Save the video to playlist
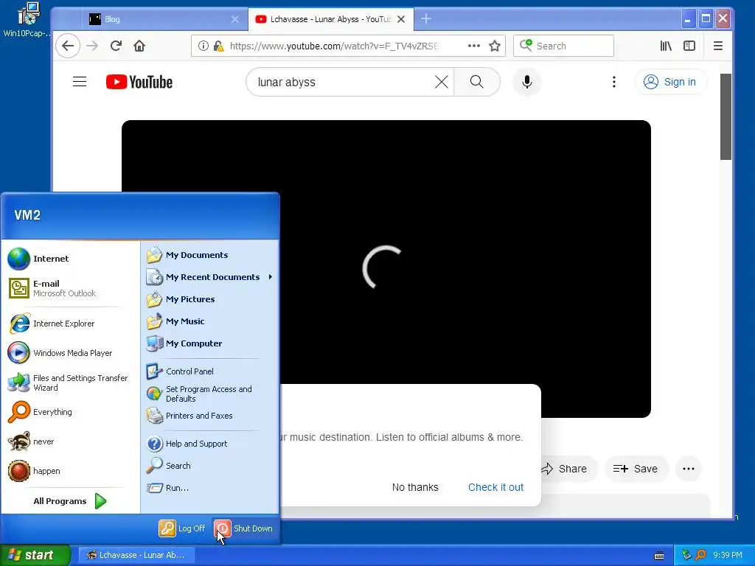755x566 pixels. 636,469
